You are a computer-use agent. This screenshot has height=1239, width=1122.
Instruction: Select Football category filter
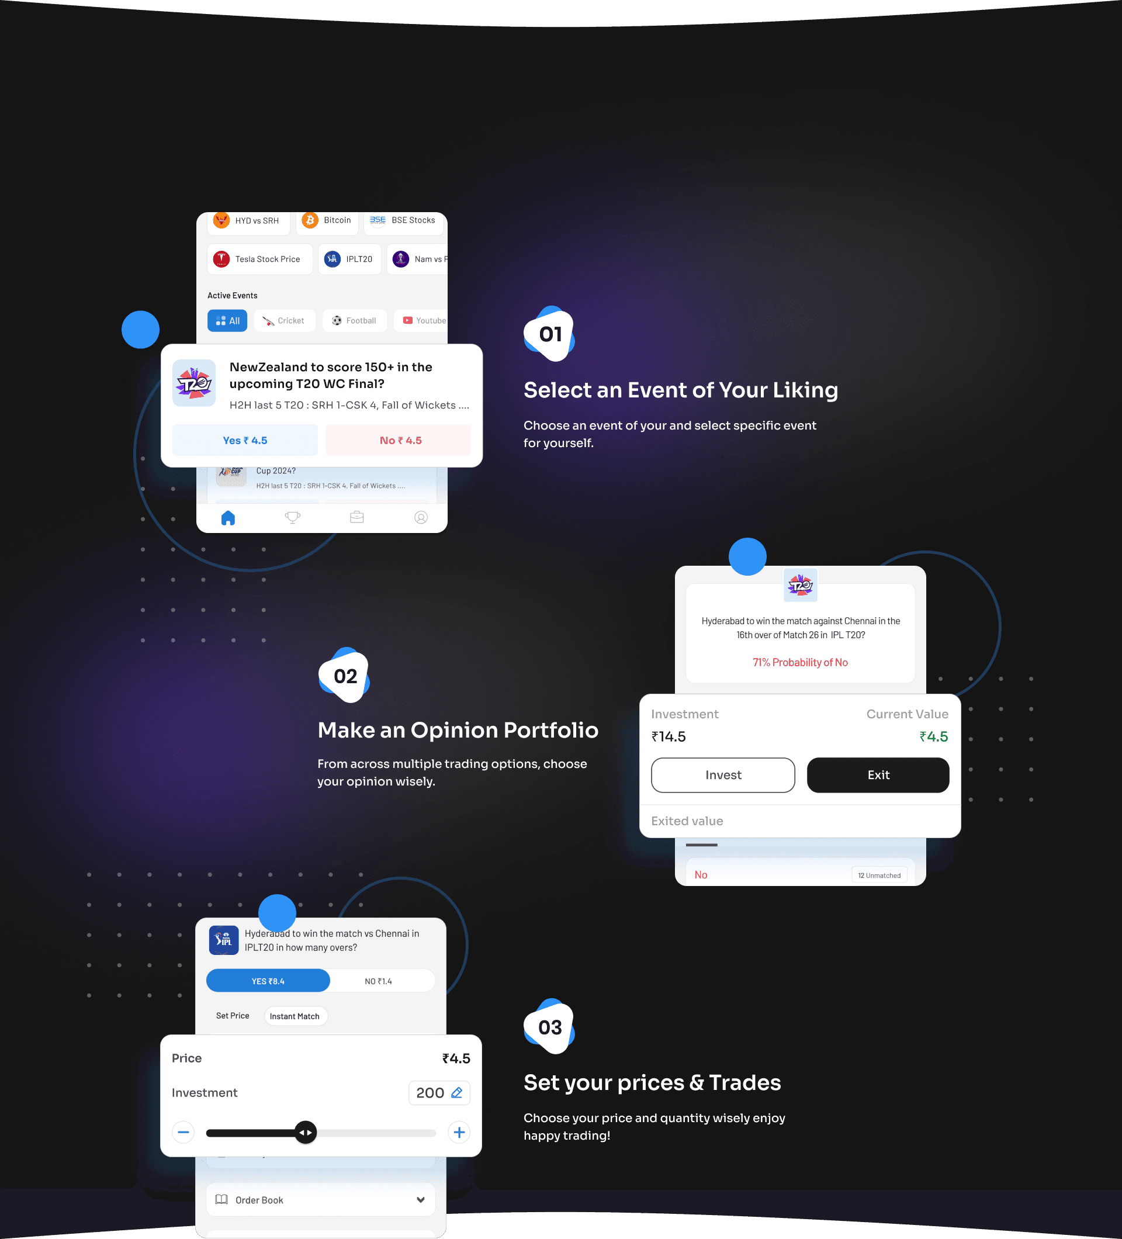coord(356,320)
